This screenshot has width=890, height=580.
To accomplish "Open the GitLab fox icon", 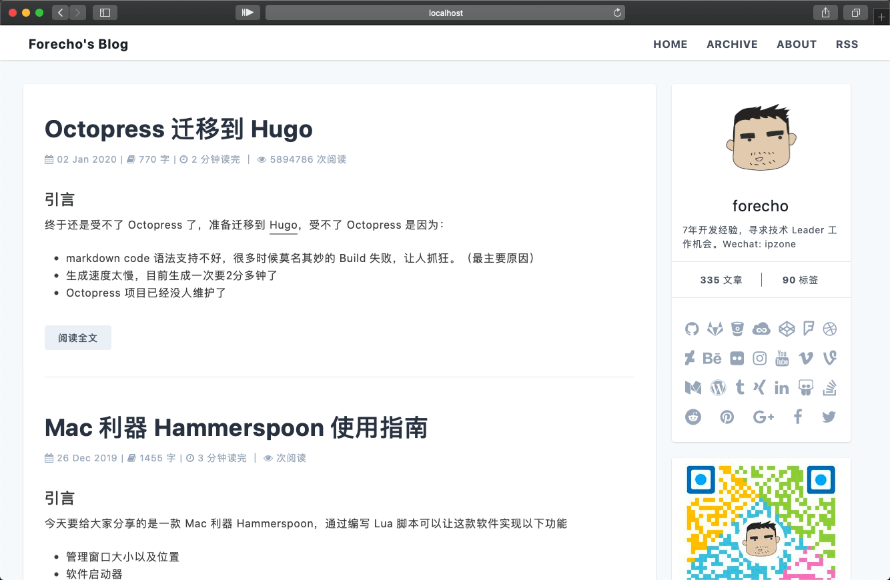I will (715, 329).
